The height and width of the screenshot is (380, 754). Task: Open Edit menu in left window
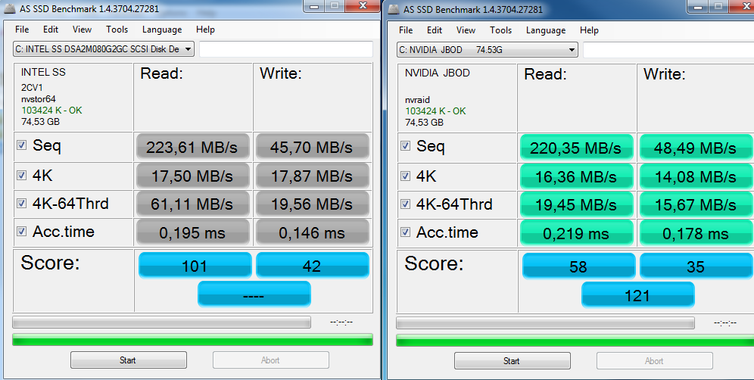(51, 30)
